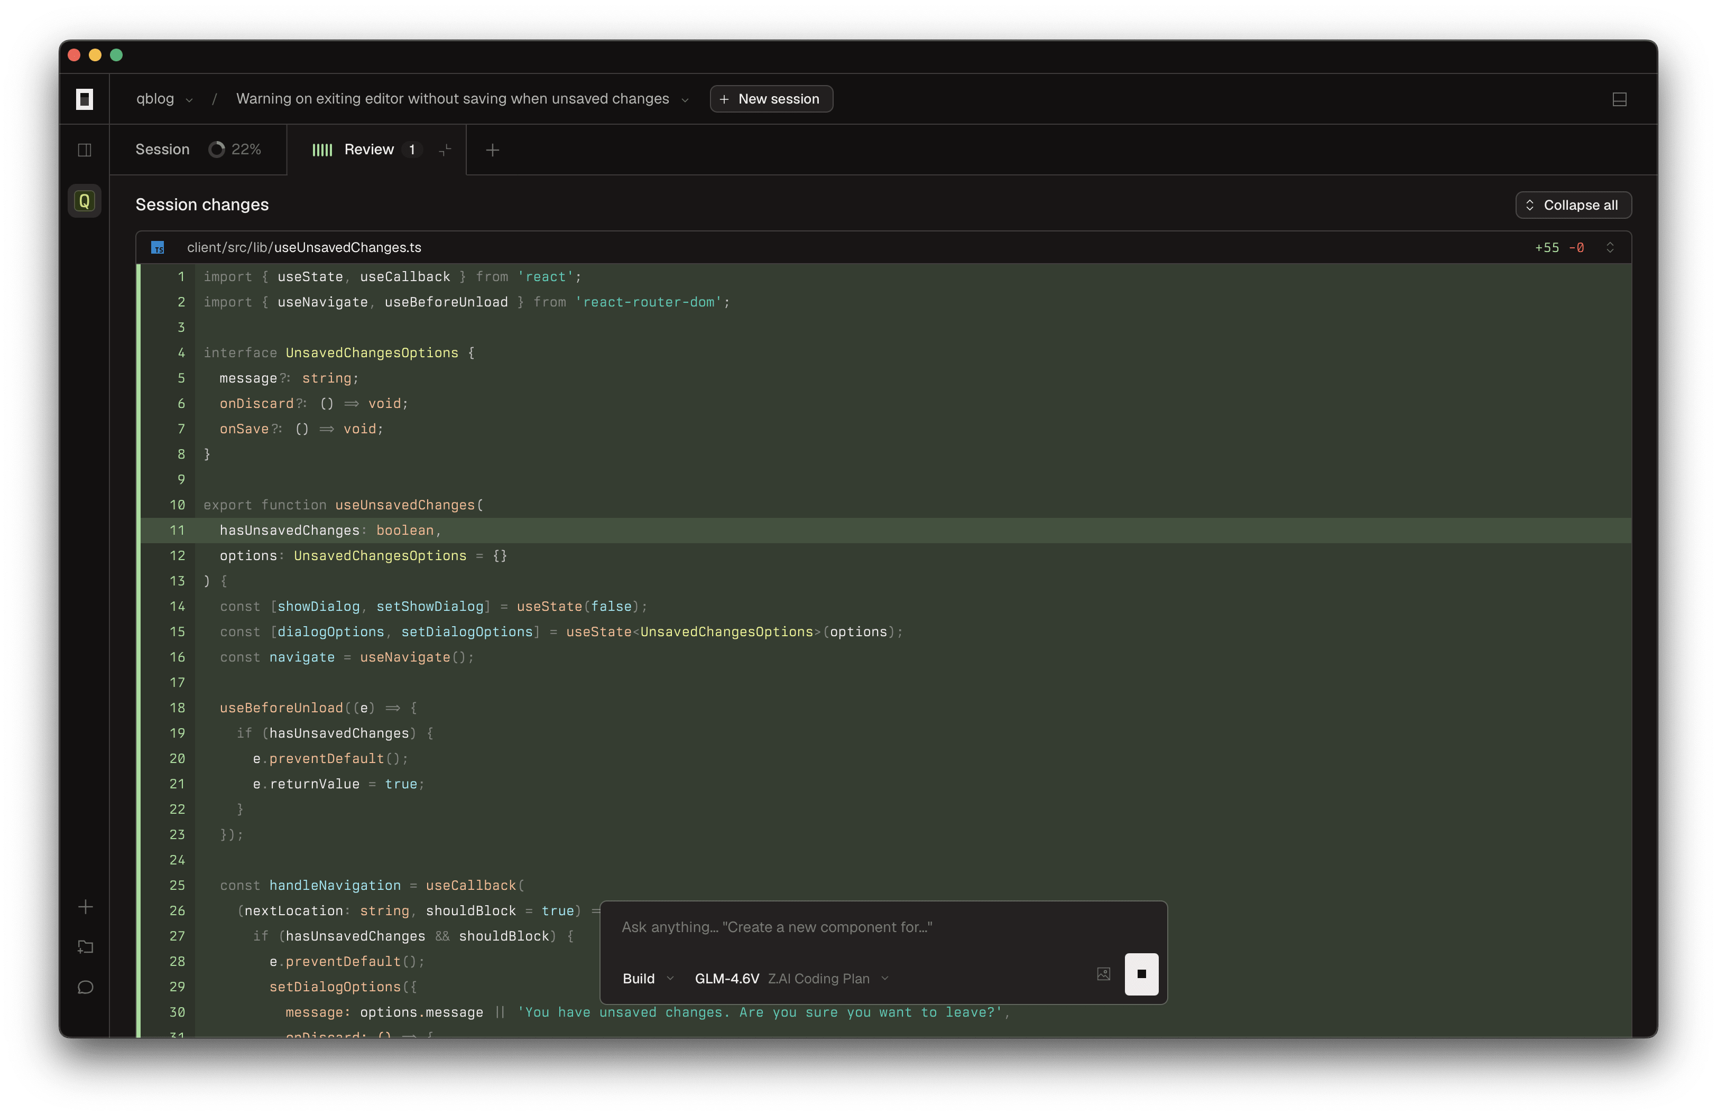Image resolution: width=1717 pixels, height=1116 pixels.
Task: Click the chat bubble icon in sidebar
Action: point(85,987)
